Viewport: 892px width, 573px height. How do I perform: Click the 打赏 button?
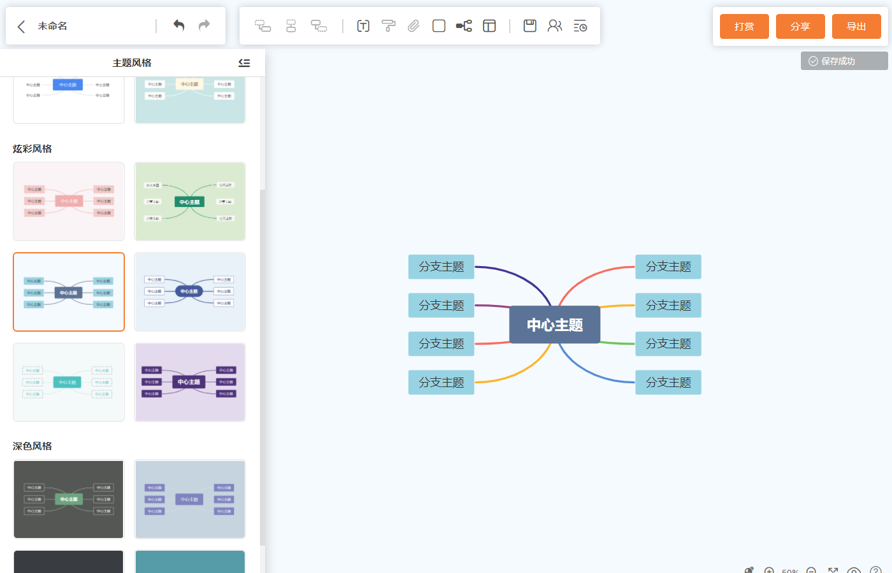point(744,27)
